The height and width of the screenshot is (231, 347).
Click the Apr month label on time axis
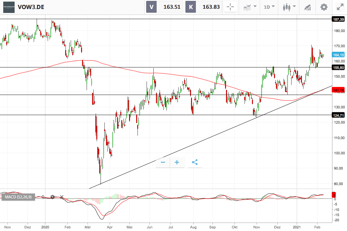click(x=110, y=227)
